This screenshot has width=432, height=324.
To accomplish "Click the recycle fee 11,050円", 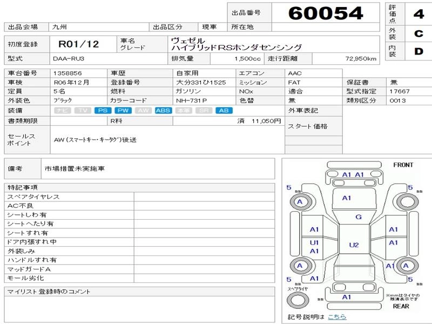I will point(266,121).
